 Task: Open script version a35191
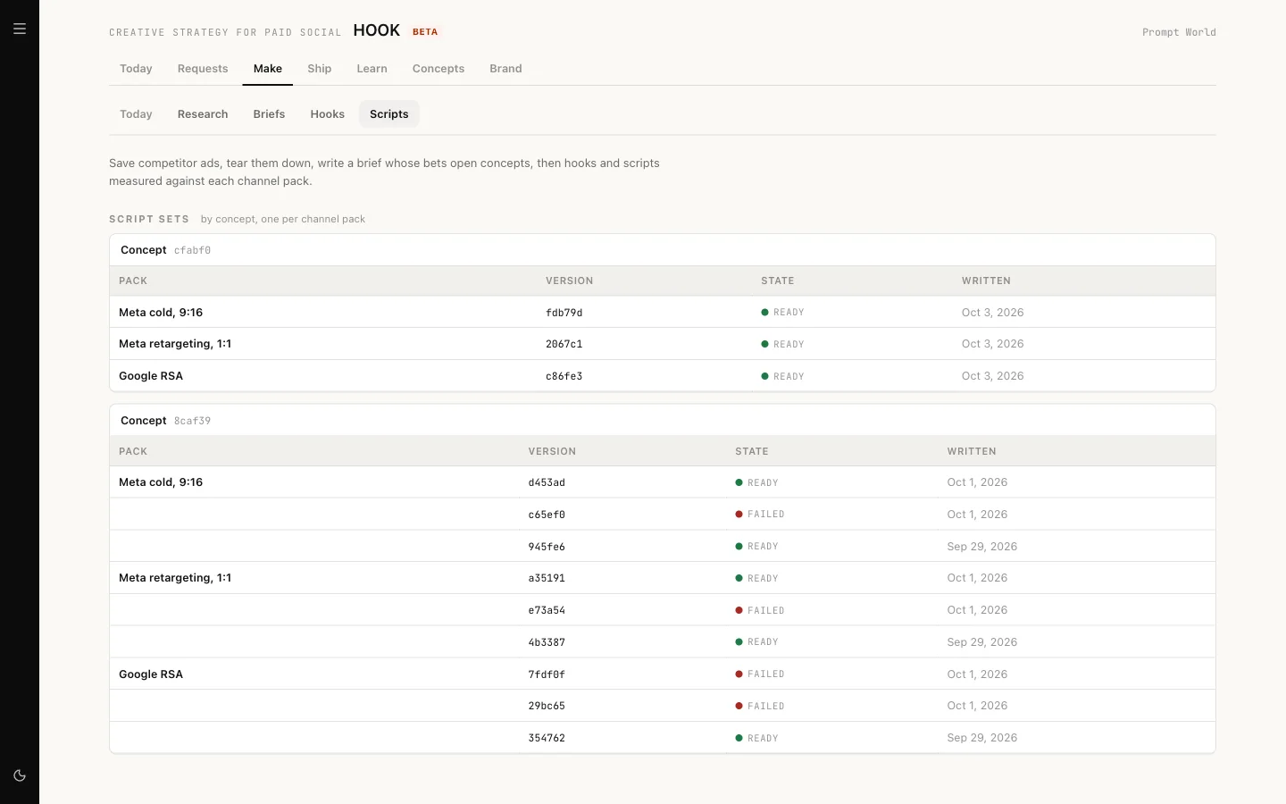point(547,578)
